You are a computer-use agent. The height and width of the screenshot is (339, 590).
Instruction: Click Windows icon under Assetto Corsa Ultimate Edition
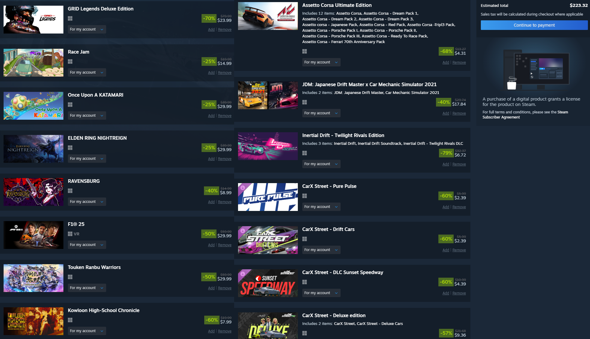point(305,51)
